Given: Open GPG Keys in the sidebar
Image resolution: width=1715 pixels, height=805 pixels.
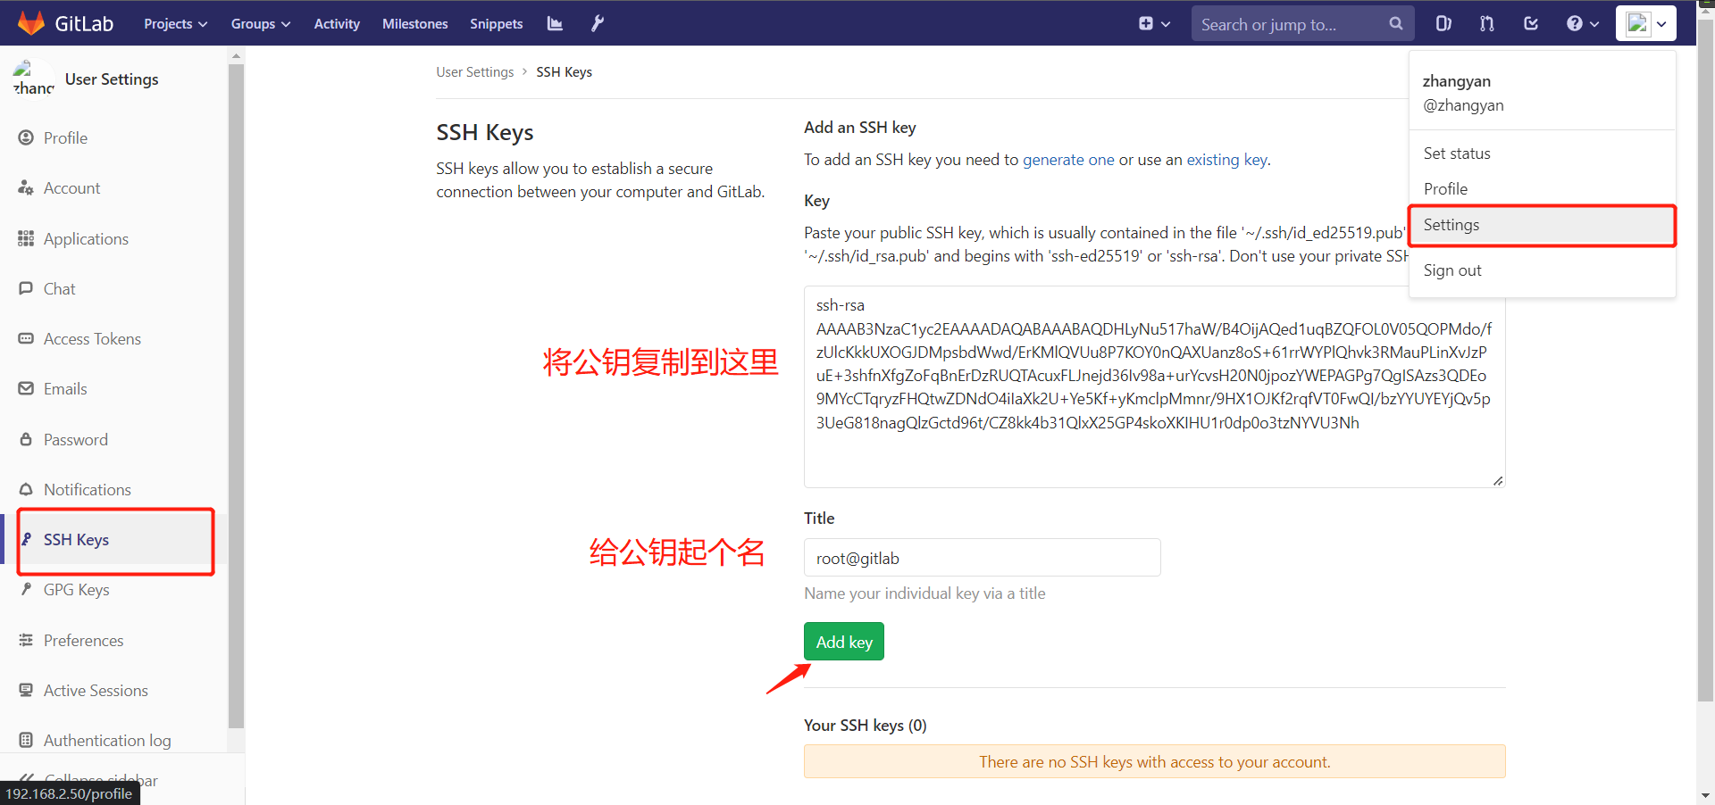Looking at the screenshot, I should 76,590.
